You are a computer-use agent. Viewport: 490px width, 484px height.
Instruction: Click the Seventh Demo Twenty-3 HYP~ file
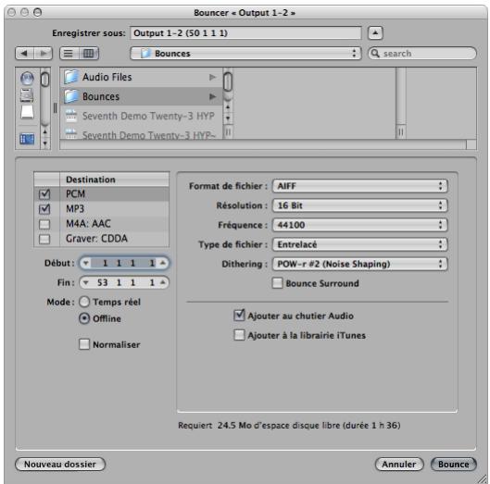(141, 134)
